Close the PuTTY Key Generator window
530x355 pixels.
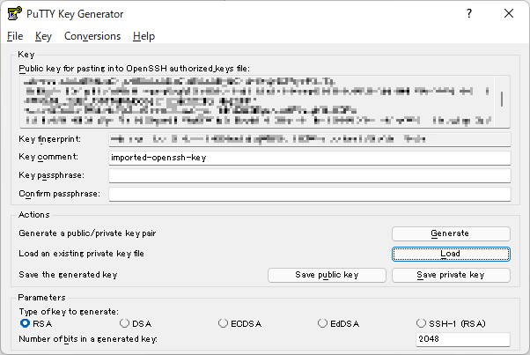(x=509, y=13)
